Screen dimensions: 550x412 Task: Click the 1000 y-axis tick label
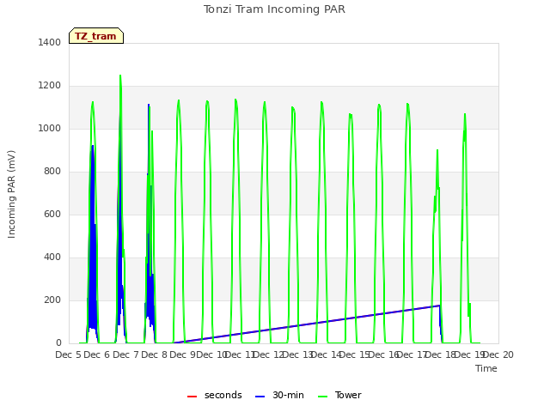coord(50,128)
